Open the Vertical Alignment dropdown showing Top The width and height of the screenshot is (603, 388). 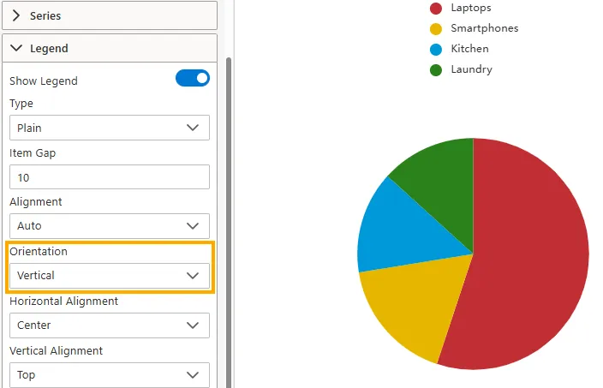point(109,374)
